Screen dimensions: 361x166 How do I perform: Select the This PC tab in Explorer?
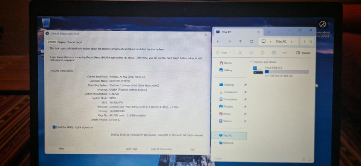(238, 32)
